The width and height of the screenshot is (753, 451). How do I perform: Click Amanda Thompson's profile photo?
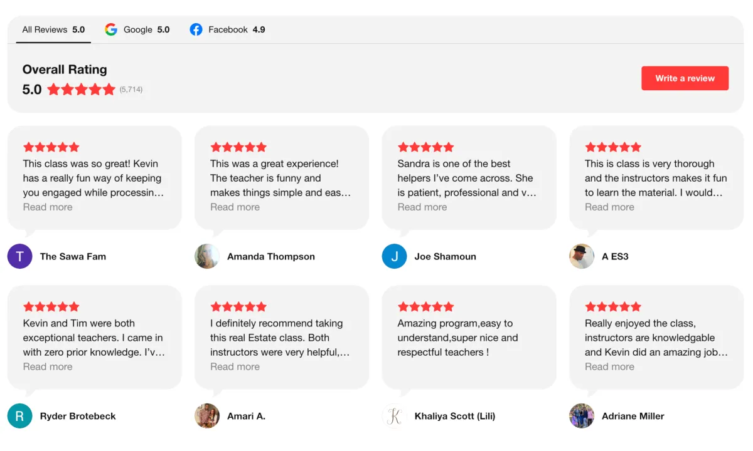[x=207, y=256]
